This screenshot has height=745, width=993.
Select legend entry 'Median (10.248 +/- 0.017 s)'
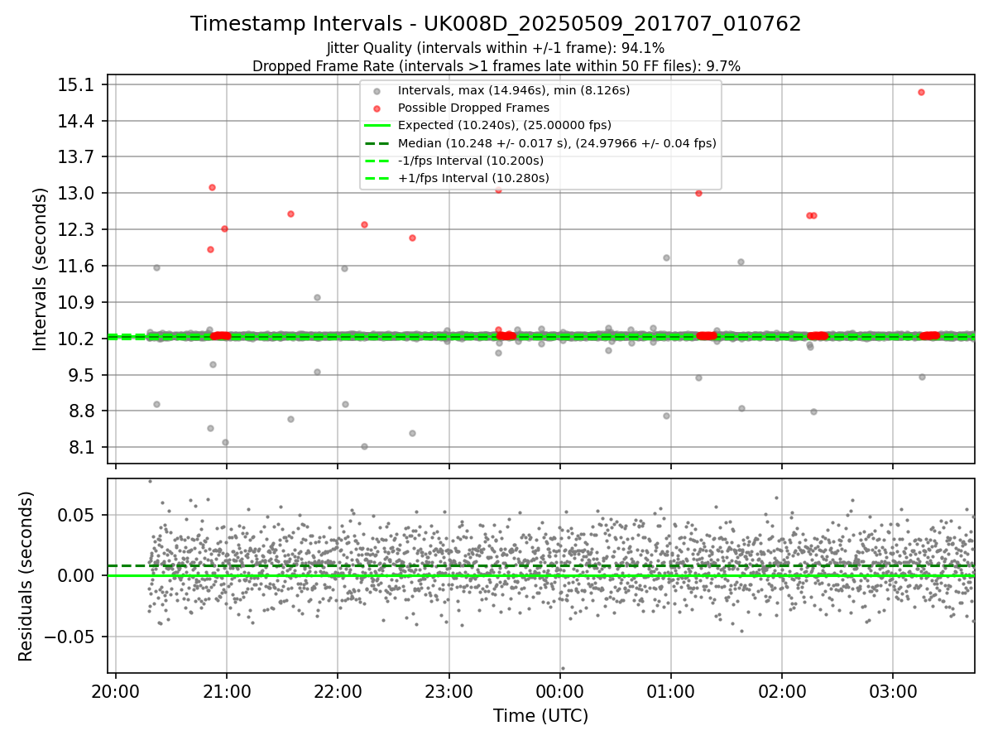pyautogui.click(x=557, y=143)
